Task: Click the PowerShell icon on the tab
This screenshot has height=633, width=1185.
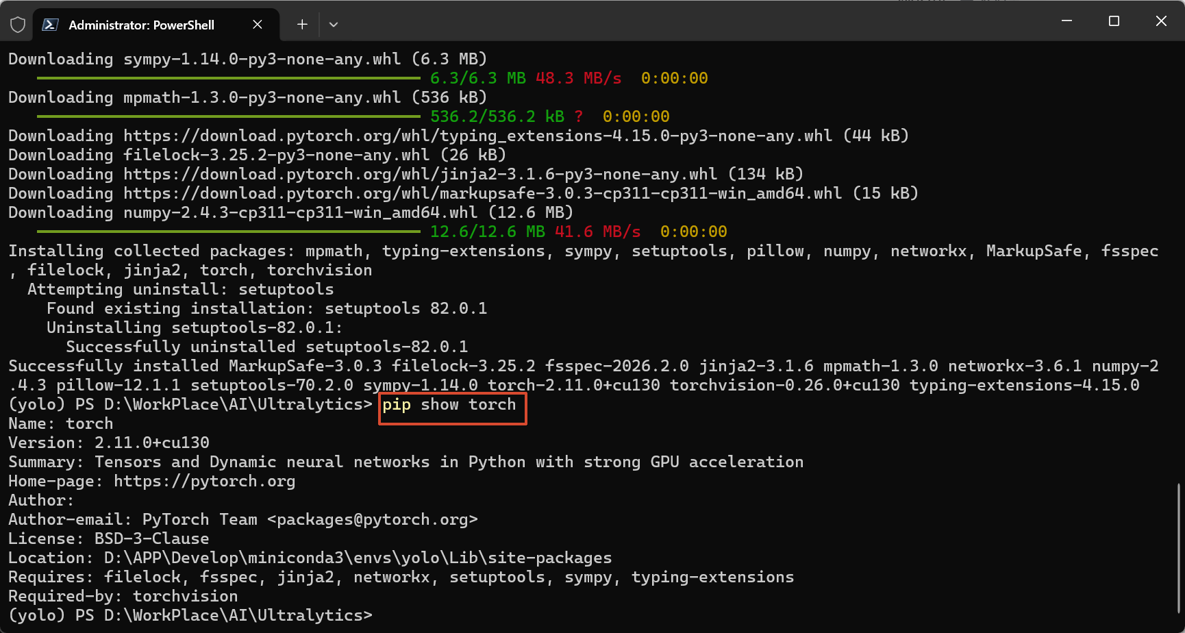Action: tap(50, 25)
